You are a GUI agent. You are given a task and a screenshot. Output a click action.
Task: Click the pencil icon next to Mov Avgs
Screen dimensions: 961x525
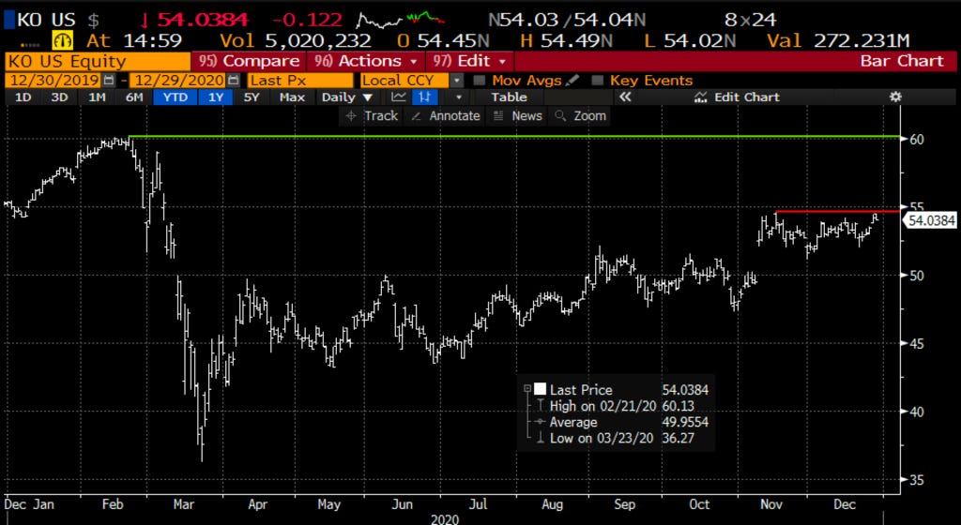tap(572, 81)
